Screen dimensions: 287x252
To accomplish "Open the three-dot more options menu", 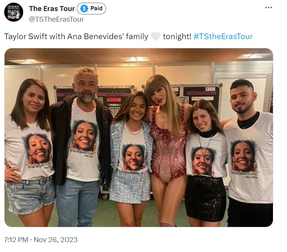I will 268,8.
